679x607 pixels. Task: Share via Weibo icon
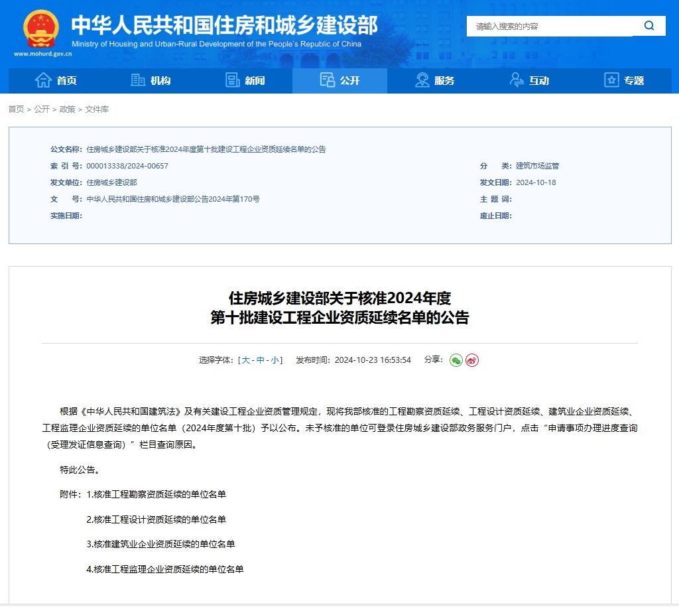click(x=472, y=360)
